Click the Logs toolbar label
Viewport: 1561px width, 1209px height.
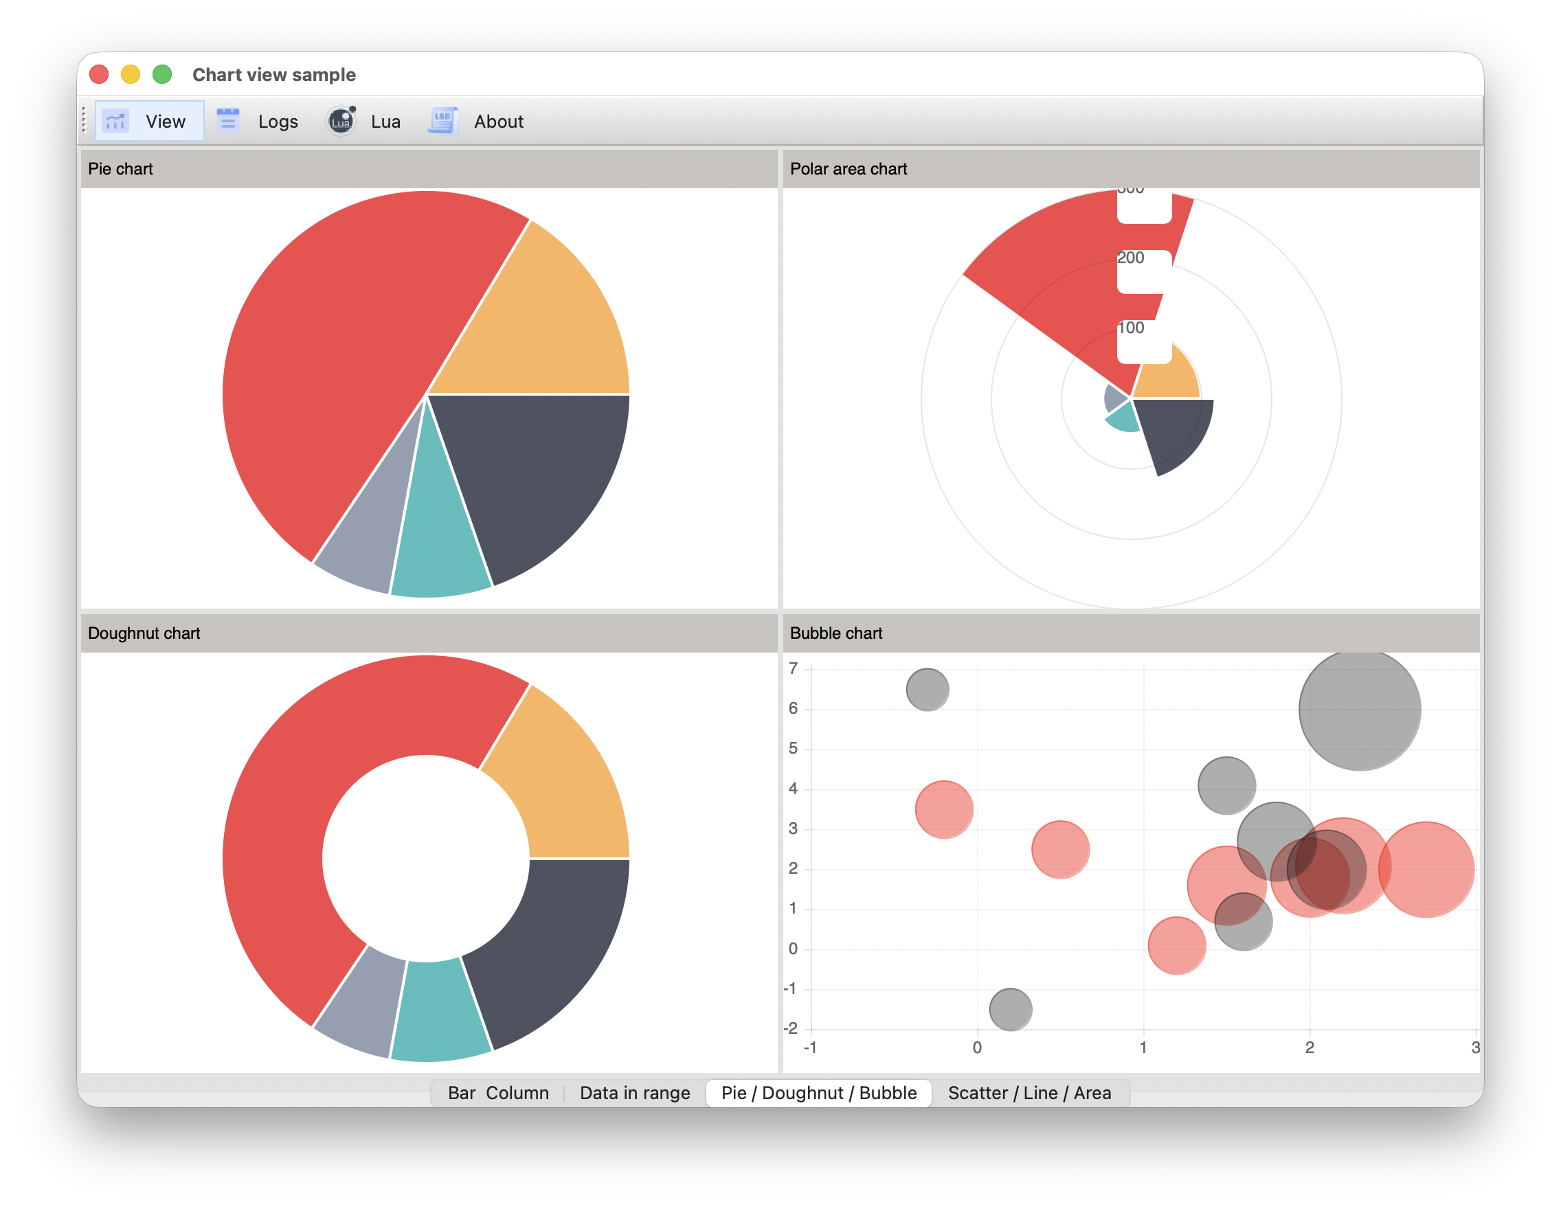(x=278, y=122)
